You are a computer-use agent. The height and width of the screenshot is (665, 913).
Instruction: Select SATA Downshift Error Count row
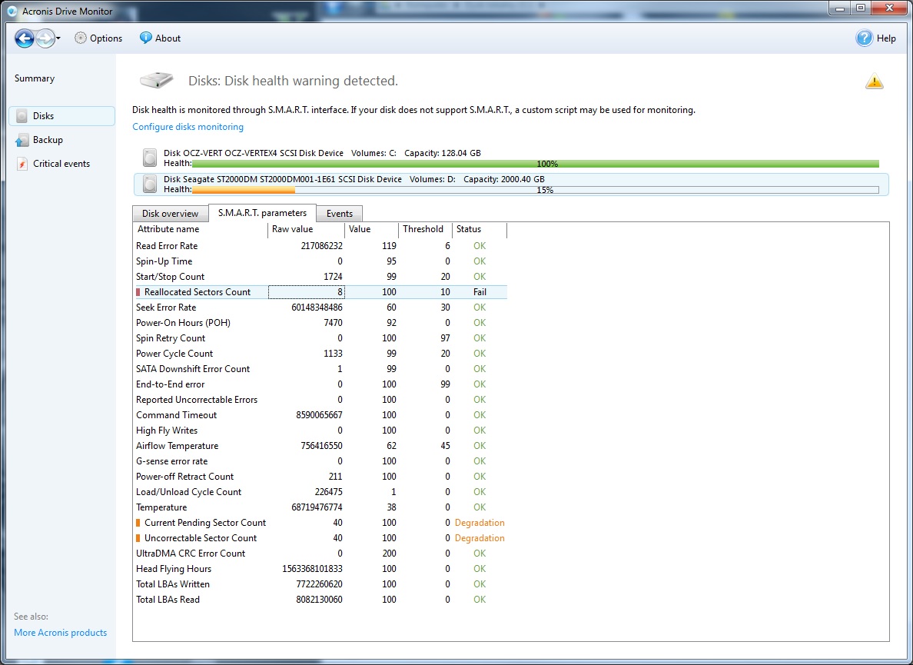point(320,369)
